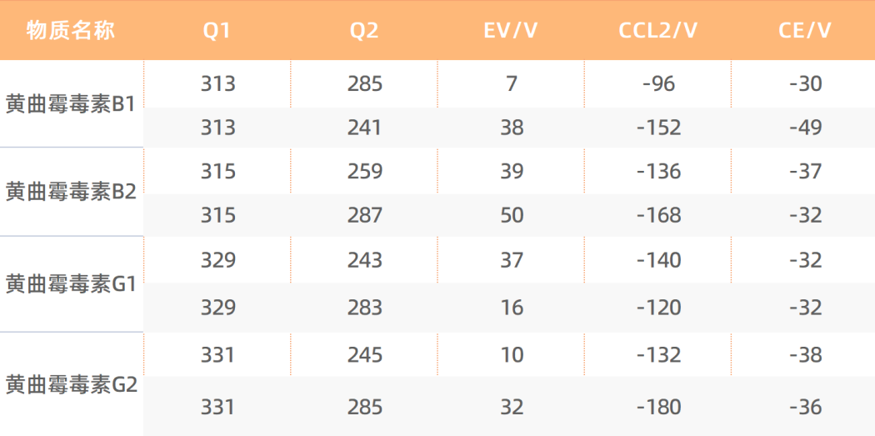Click the CE/V cell with value -49

click(804, 128)
